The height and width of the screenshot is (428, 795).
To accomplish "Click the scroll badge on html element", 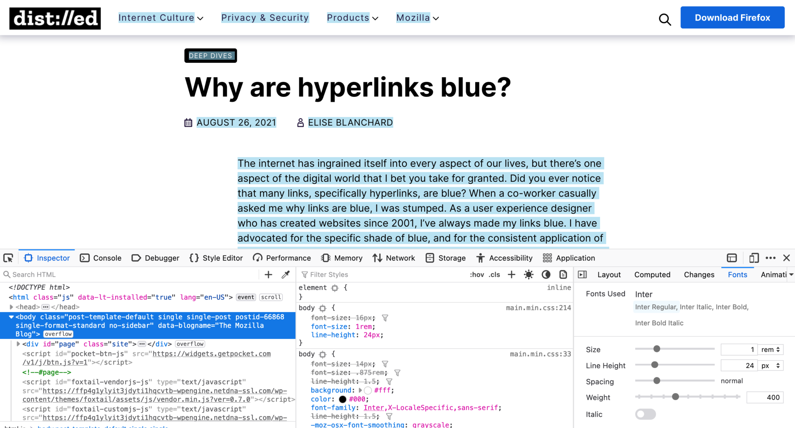I will pyautogui.click(x=271, y=297).
